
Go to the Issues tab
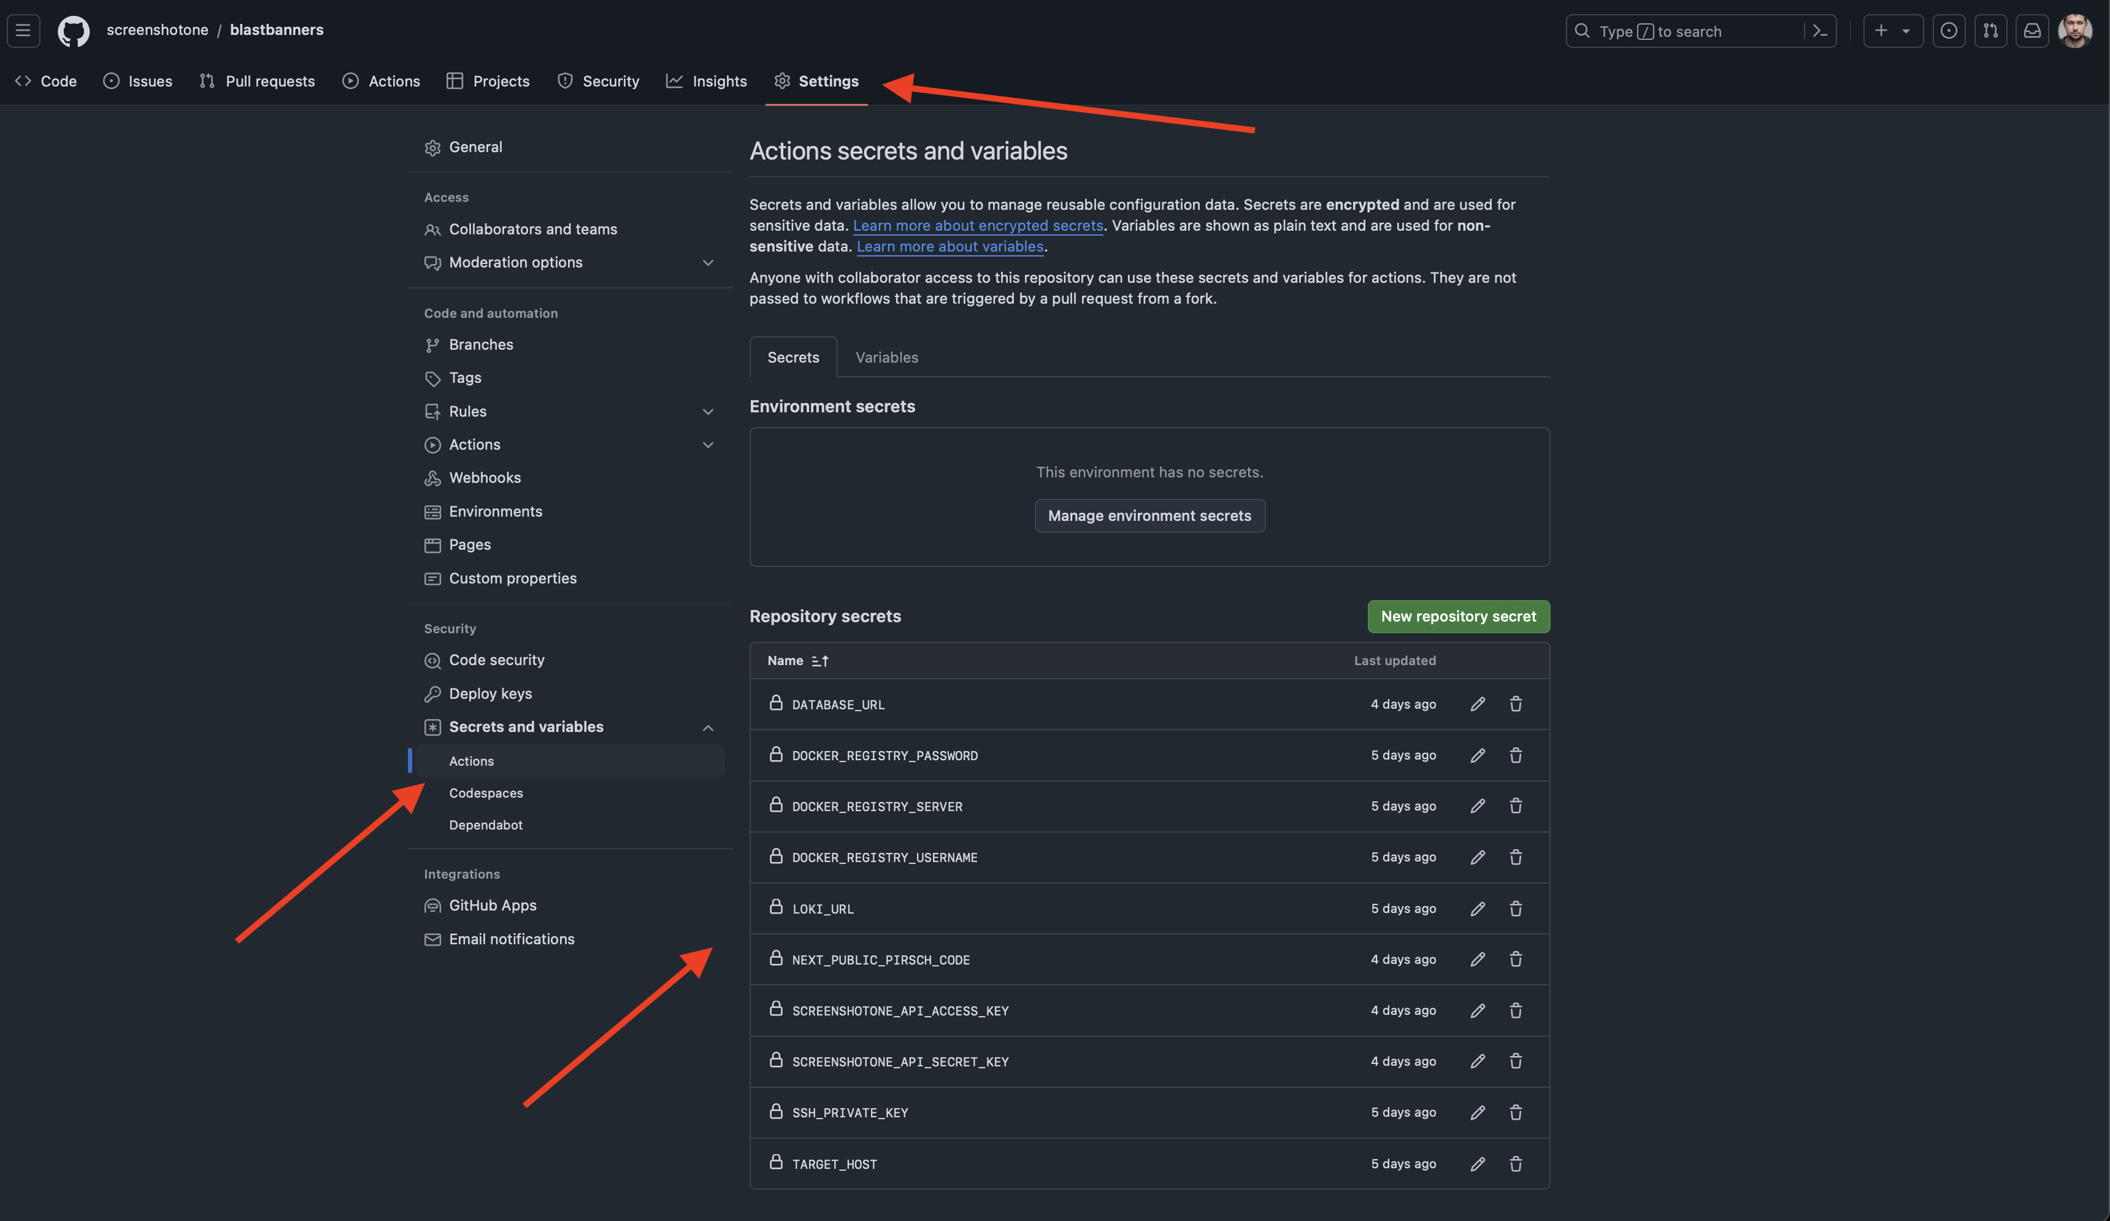[138, 81]
